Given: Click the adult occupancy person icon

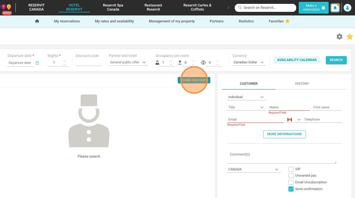Looking at the screenshot, I should [157, 63].
